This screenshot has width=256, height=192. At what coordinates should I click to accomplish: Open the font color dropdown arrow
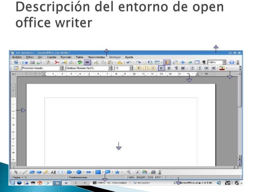click(226, 68)
